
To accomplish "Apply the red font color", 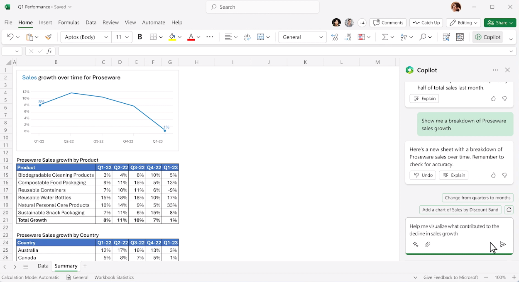I will click(x=191, y=37).
